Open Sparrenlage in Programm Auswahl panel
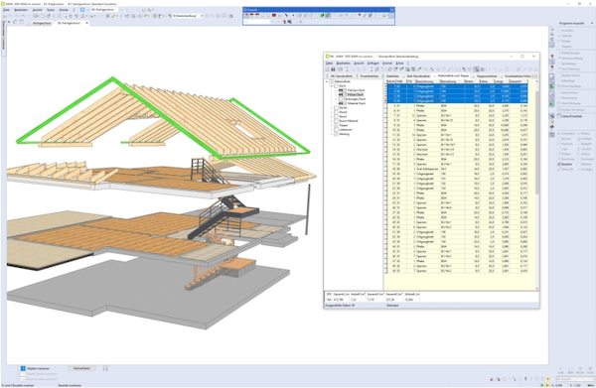Screen dimensions: 596x388 569,64
